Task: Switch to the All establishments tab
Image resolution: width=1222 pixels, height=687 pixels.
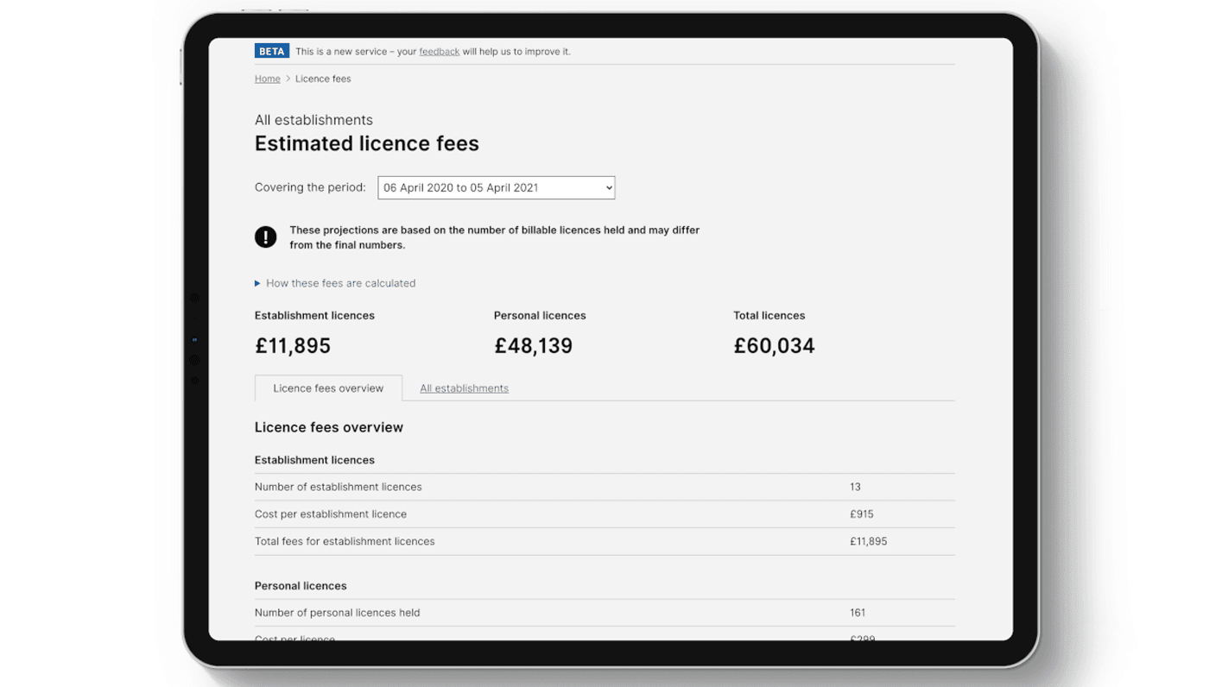Action: (464, 388)
